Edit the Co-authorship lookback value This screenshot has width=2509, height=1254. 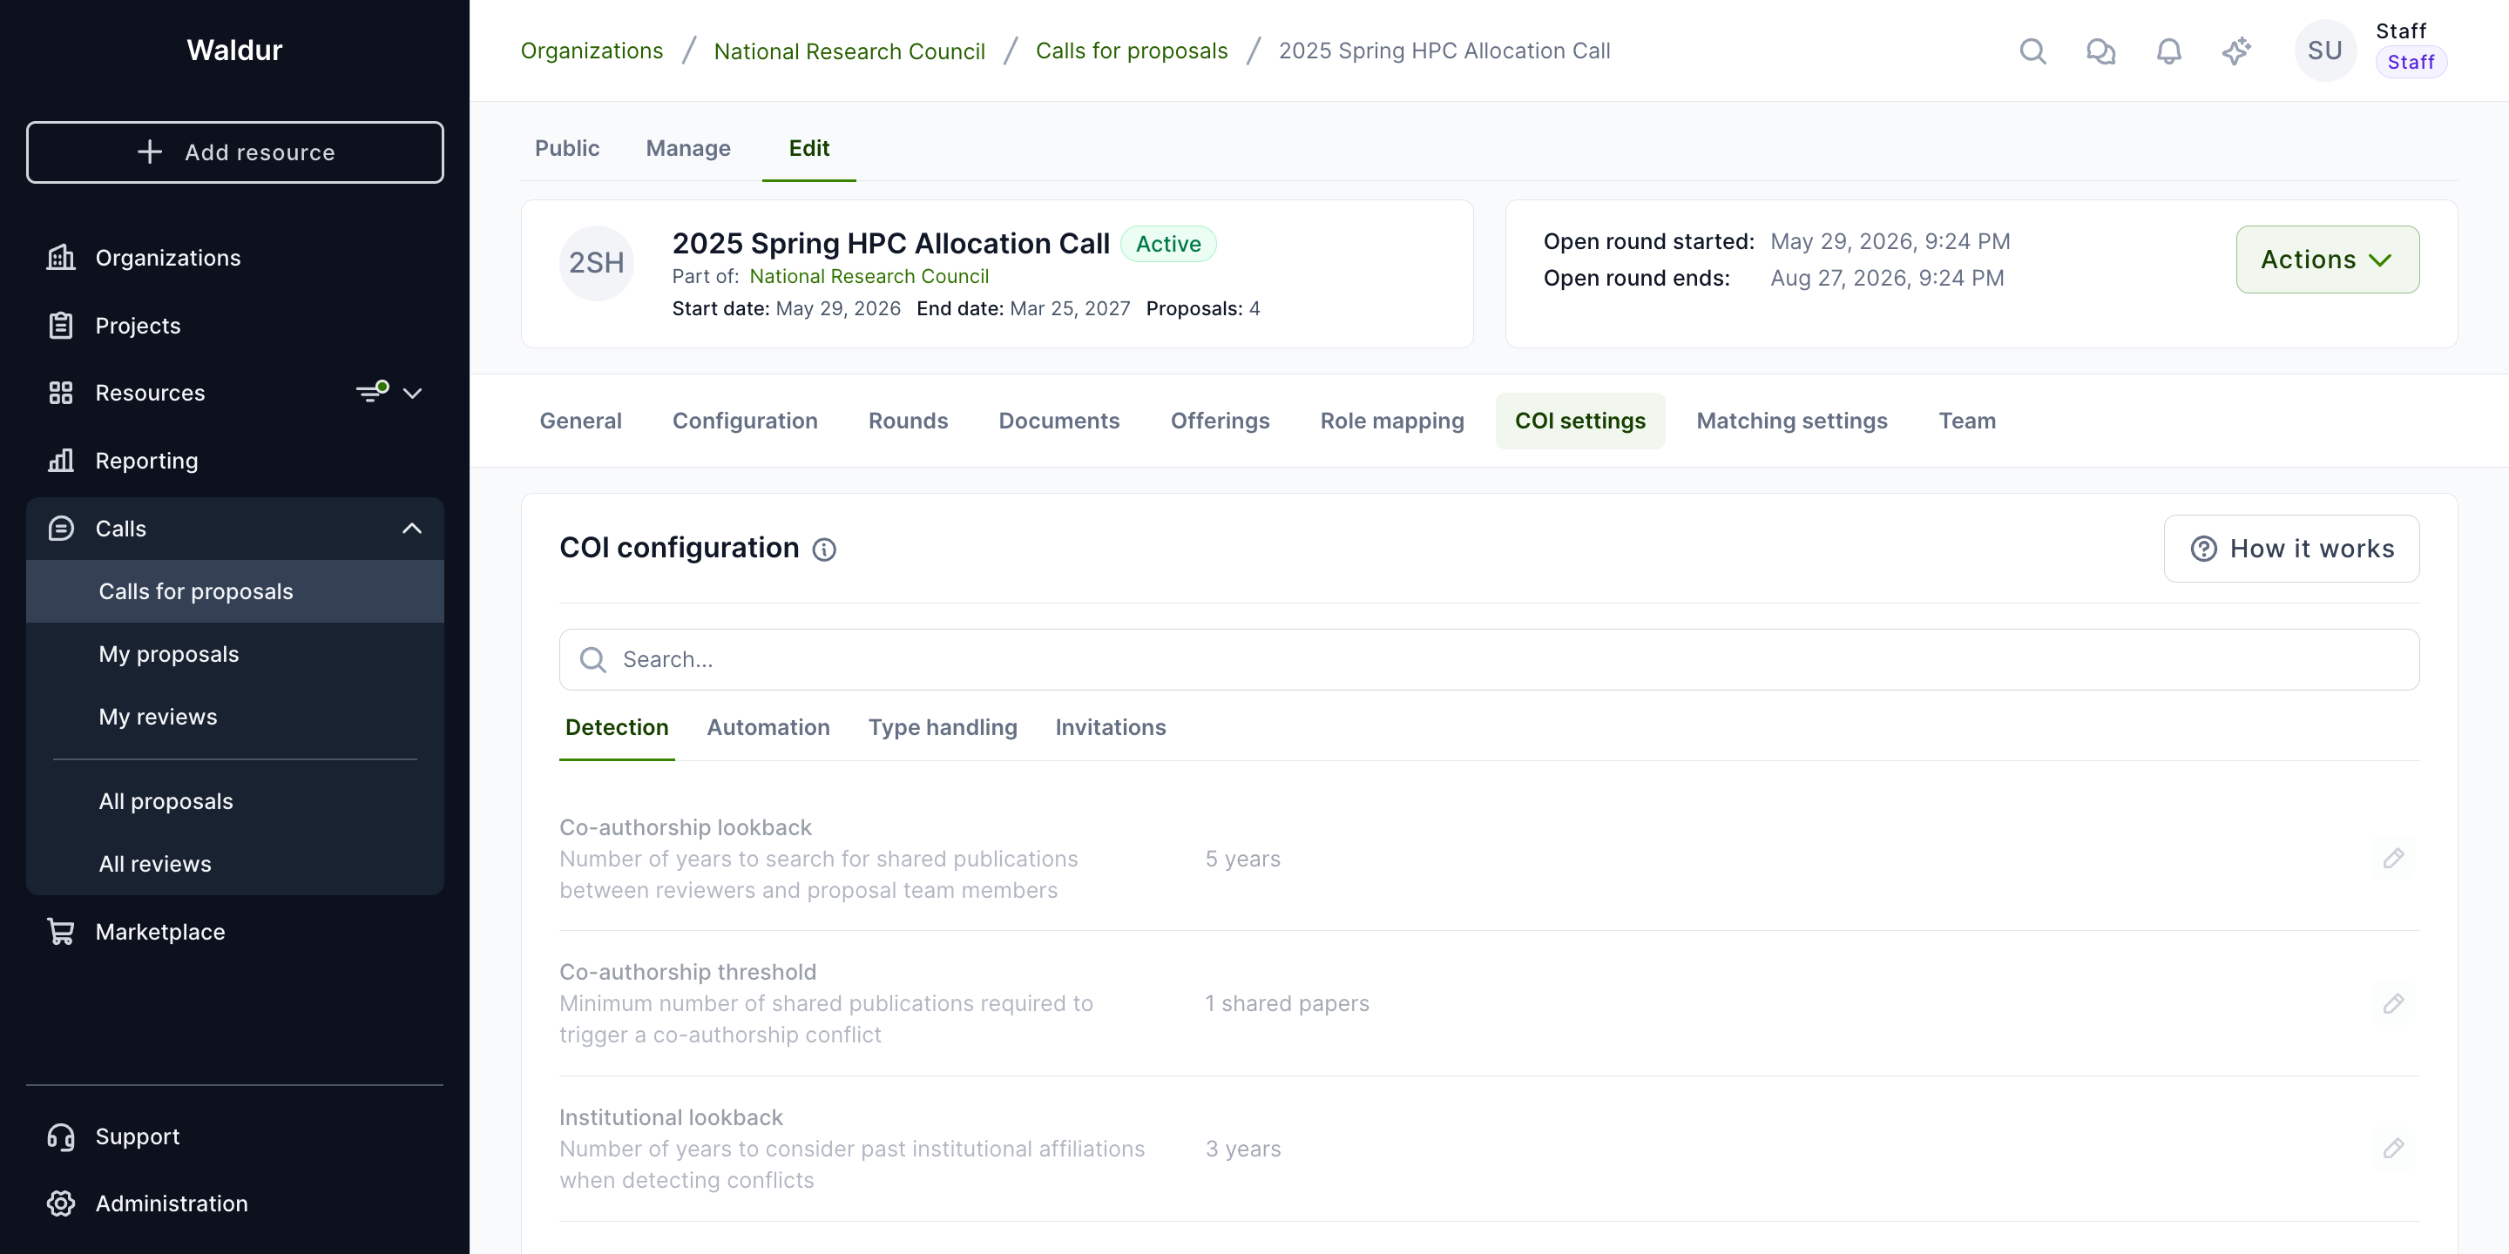(2393, 858)
